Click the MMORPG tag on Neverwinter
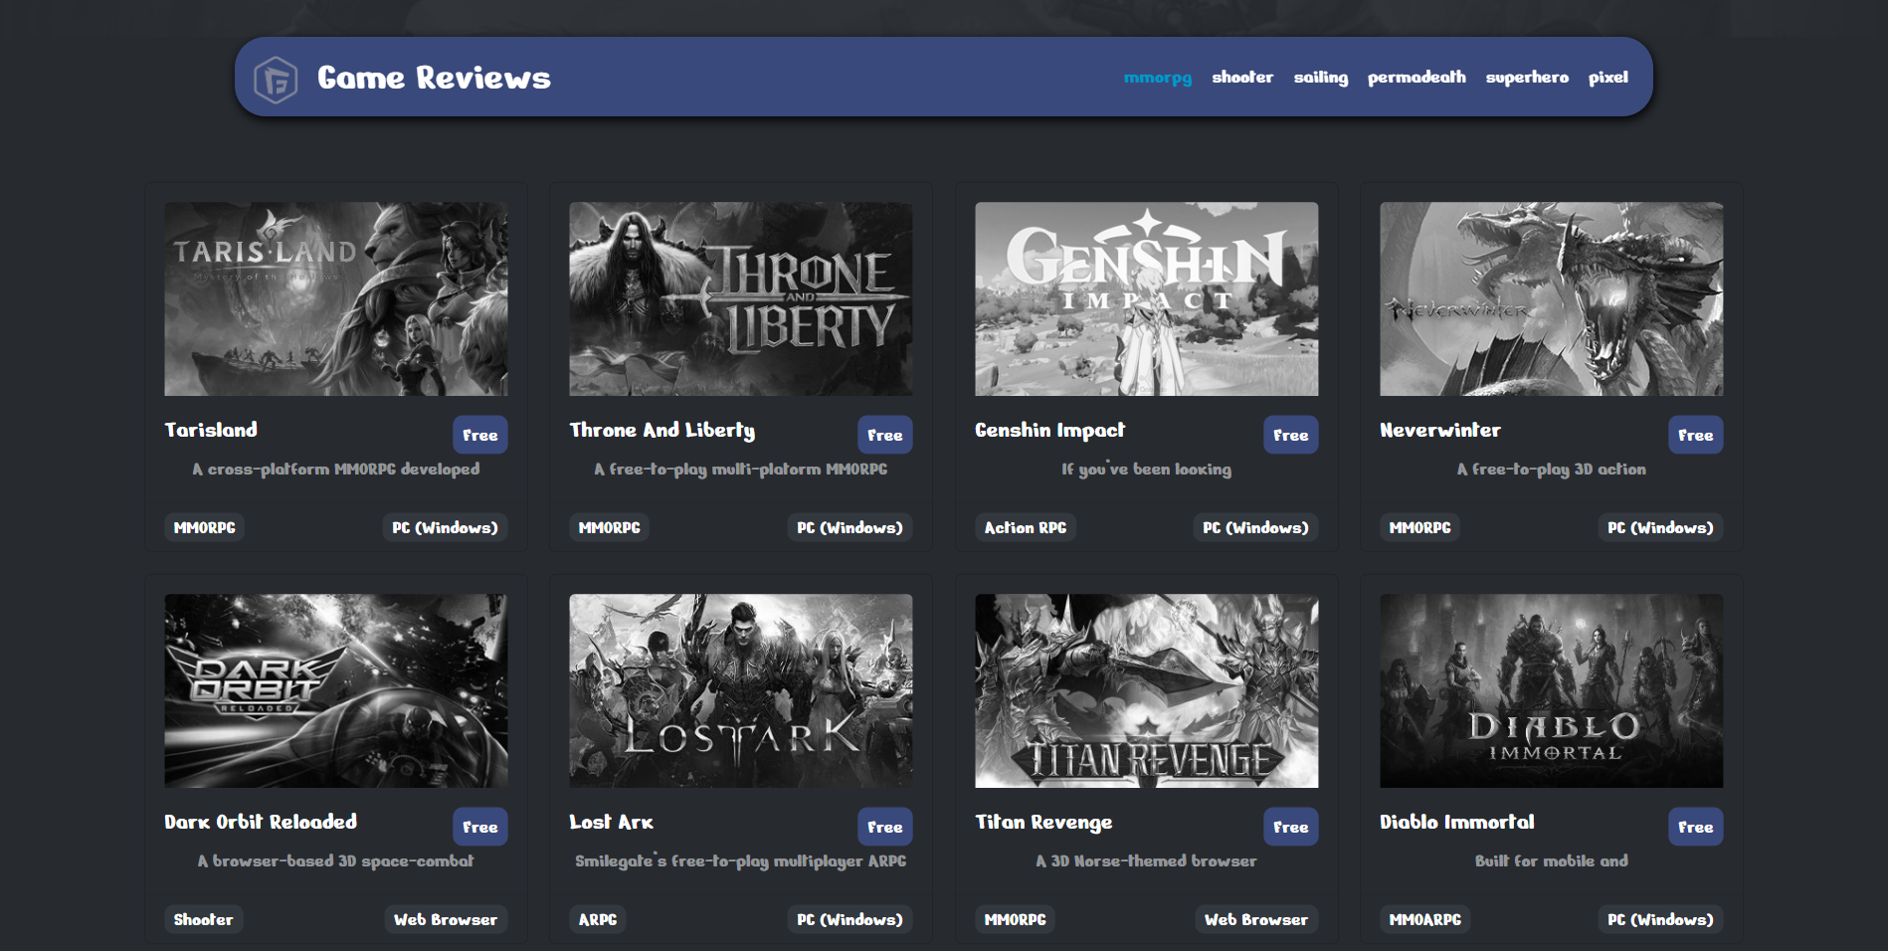 (1420, 527)
